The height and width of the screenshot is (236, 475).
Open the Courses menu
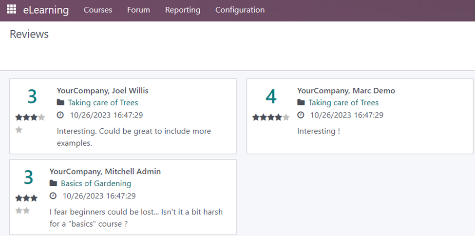coord(98,10)
